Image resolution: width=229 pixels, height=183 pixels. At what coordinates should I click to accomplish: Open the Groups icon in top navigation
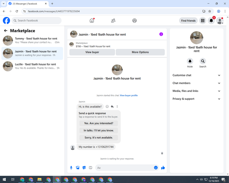tap(135, 21)
